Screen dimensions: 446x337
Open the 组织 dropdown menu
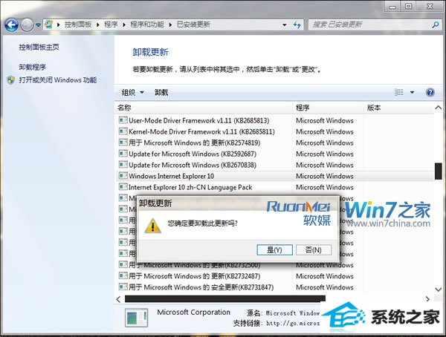132,92
